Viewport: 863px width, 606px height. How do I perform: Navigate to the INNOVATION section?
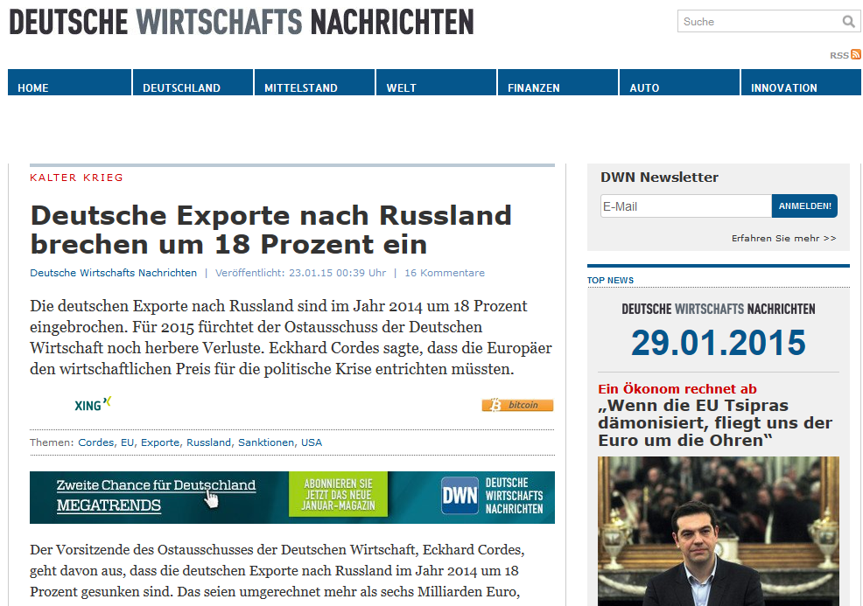pyautogui.click(x=783, y=87)
